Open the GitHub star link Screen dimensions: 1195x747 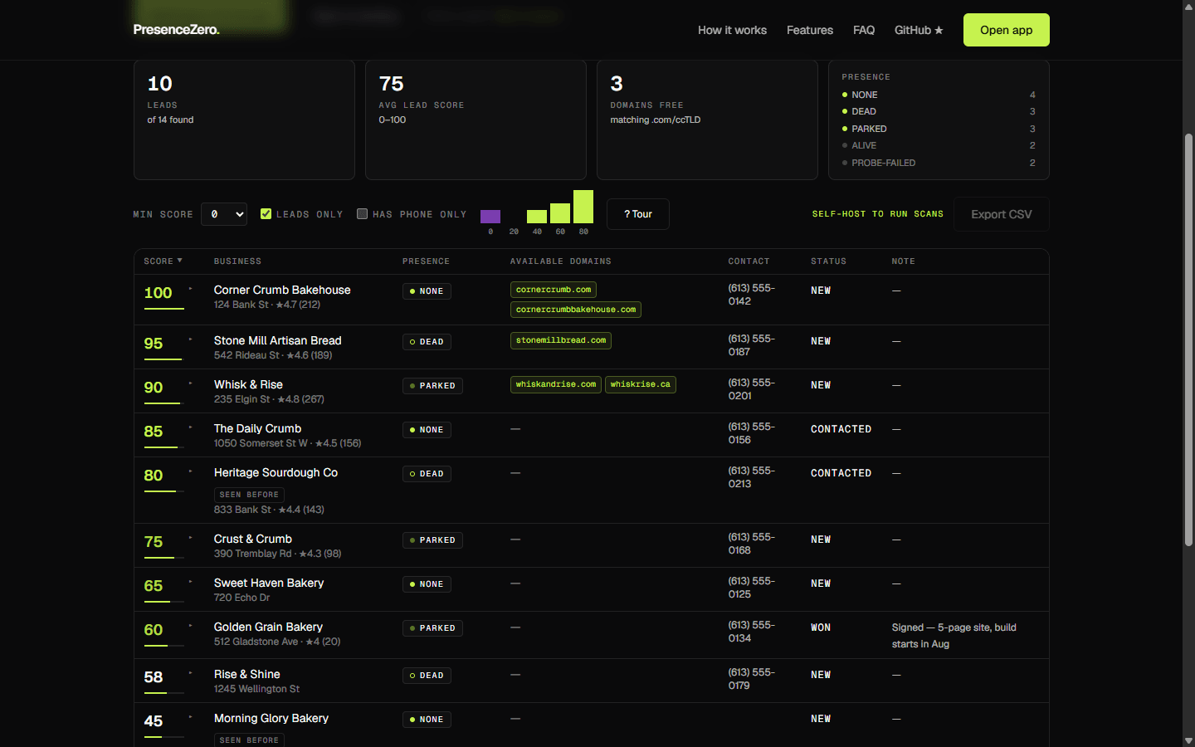tap(919, 30)
